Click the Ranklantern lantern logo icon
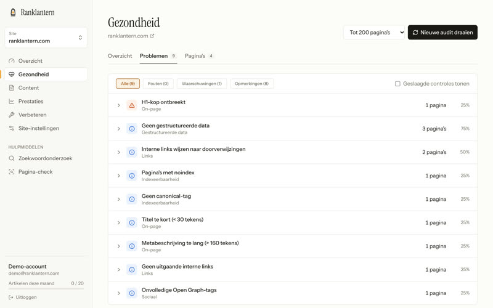 tap(13, 12)
